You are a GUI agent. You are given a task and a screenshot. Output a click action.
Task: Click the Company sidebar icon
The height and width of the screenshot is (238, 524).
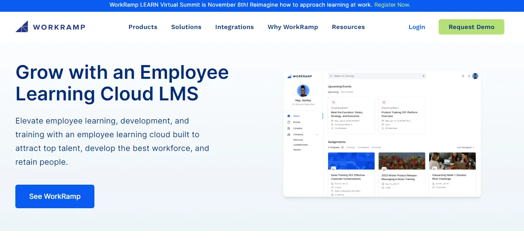coord(289,134)
